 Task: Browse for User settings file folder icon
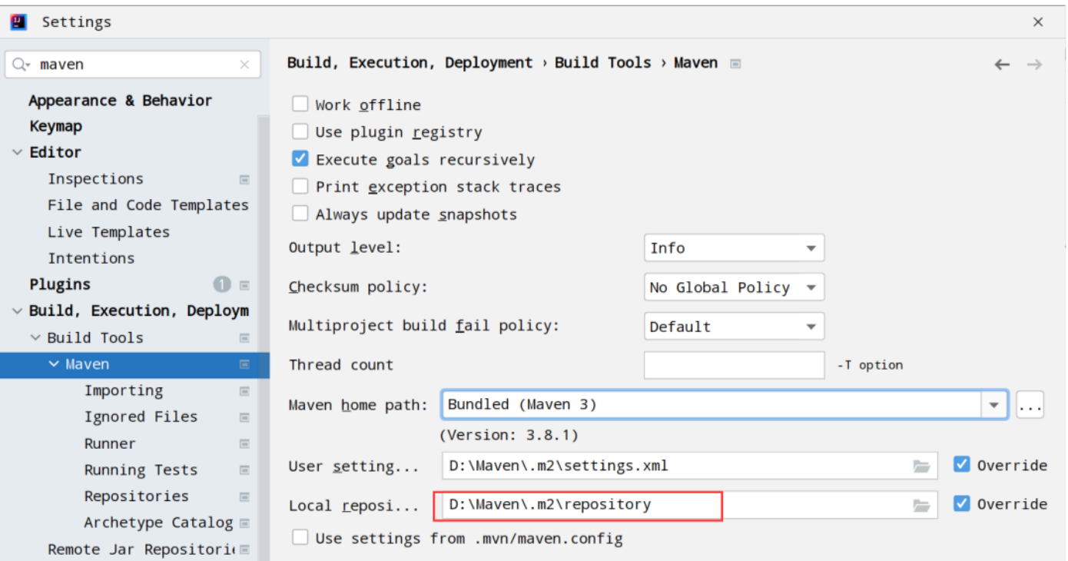[x=921, y=466]
